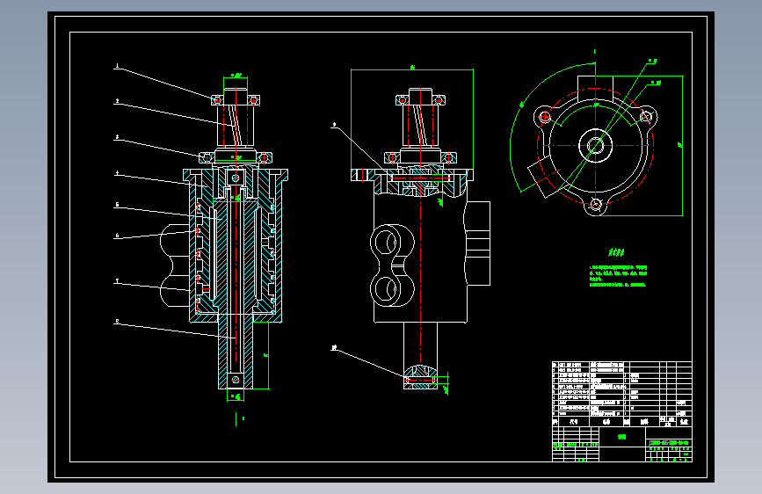Select part balloon label 2 in the section view
The height and width of the screenshot is (494, 762).
(117, 101)
